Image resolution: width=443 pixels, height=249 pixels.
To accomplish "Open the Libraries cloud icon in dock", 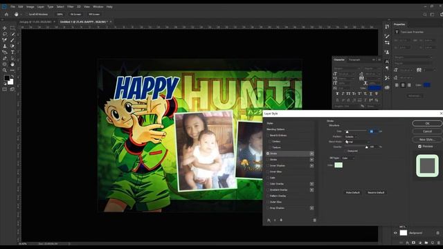I will pos(387,88).
